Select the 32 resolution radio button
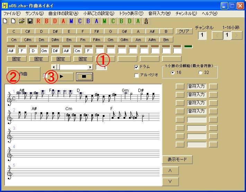This screenshot has width=246, height=192. 200,73
